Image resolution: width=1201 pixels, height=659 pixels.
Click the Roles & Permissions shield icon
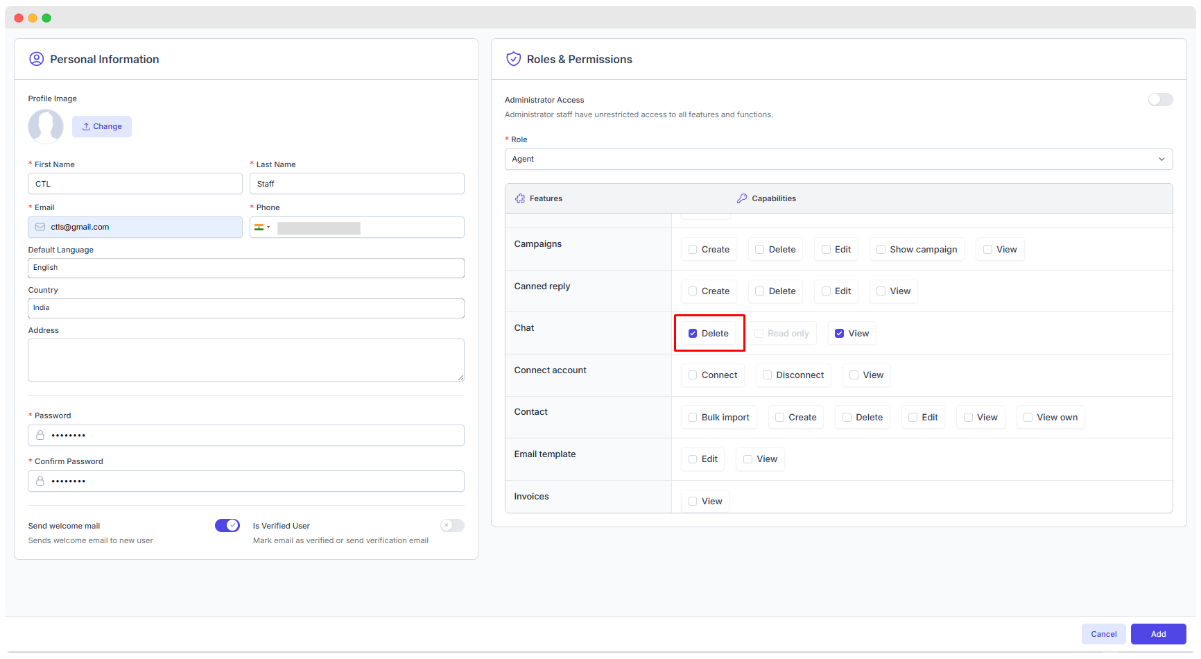point(513,59)
